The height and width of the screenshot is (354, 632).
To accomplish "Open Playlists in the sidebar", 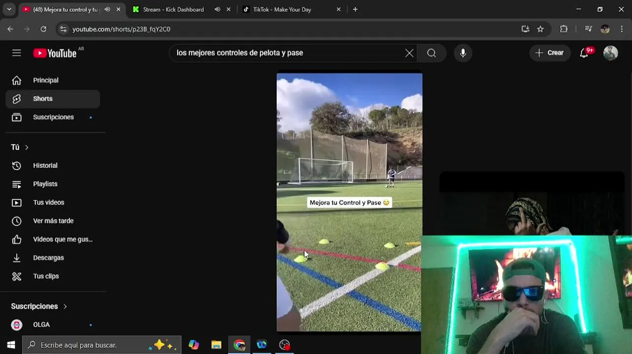I will (53, 184).
